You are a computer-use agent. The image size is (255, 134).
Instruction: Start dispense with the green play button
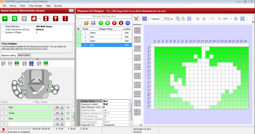[5, 19]
